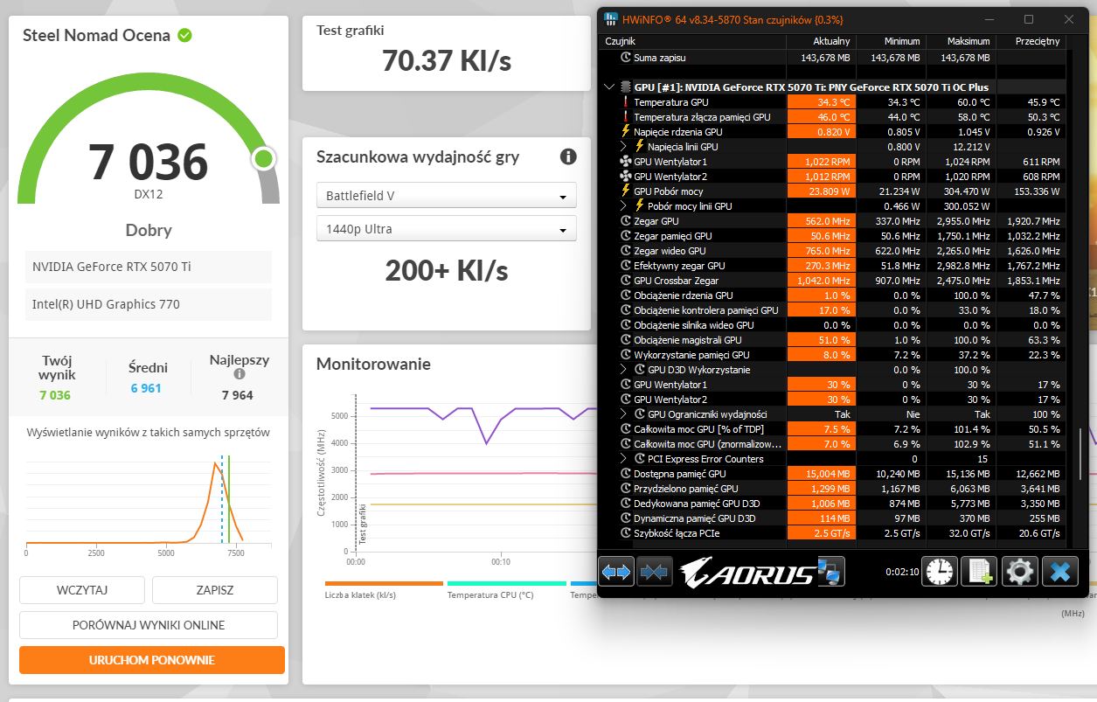Click the ZAPISZ button

[215, 590]
